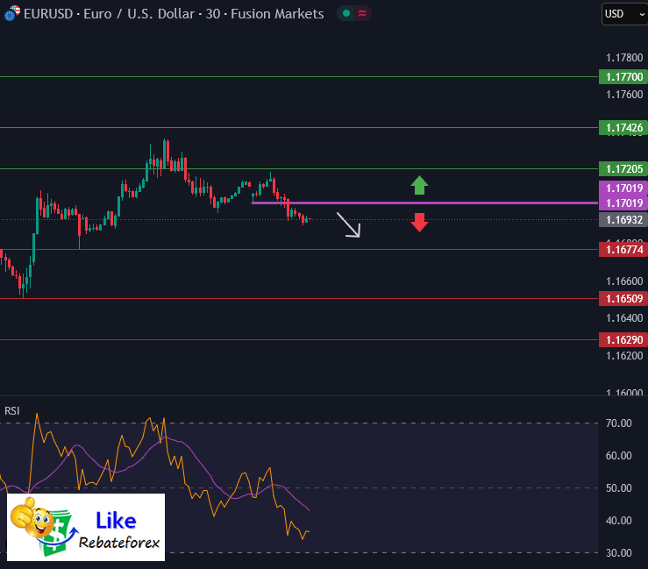Select the purple horizontal ray line
Screen dimensions: 648x569
coord(424,203)
